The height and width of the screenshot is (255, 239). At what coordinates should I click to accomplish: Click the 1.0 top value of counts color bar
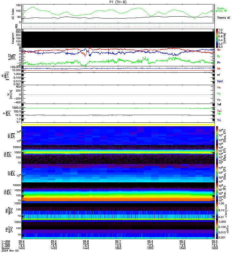[221, 30]
